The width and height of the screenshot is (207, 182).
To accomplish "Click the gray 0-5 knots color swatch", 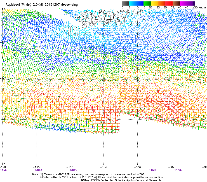I will point(125,3).
